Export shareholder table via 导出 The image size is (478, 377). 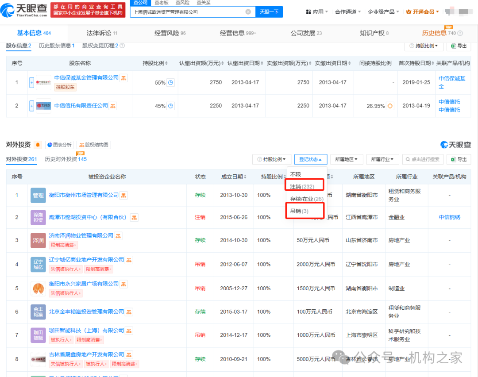tap(459, 46)
